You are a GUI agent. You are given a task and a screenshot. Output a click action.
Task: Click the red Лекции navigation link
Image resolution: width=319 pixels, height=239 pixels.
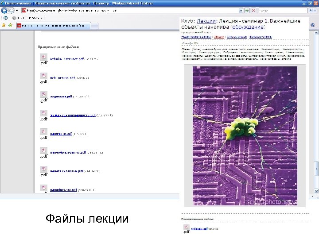tap(219, 37)
